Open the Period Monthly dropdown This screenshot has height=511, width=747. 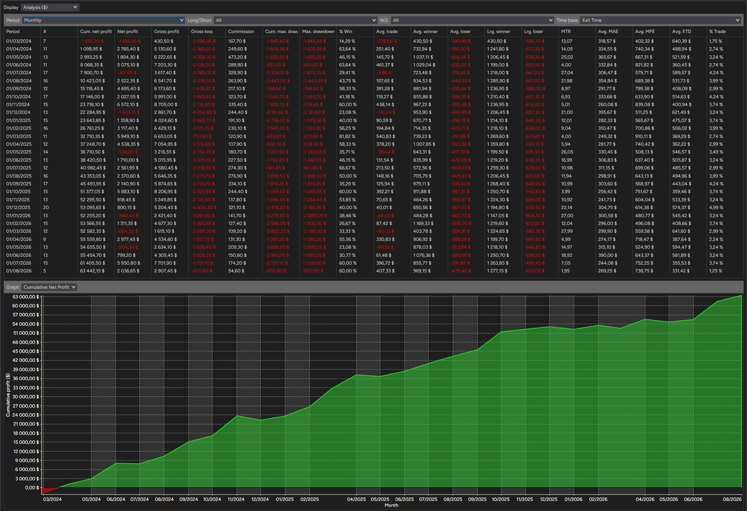(103, 20)
